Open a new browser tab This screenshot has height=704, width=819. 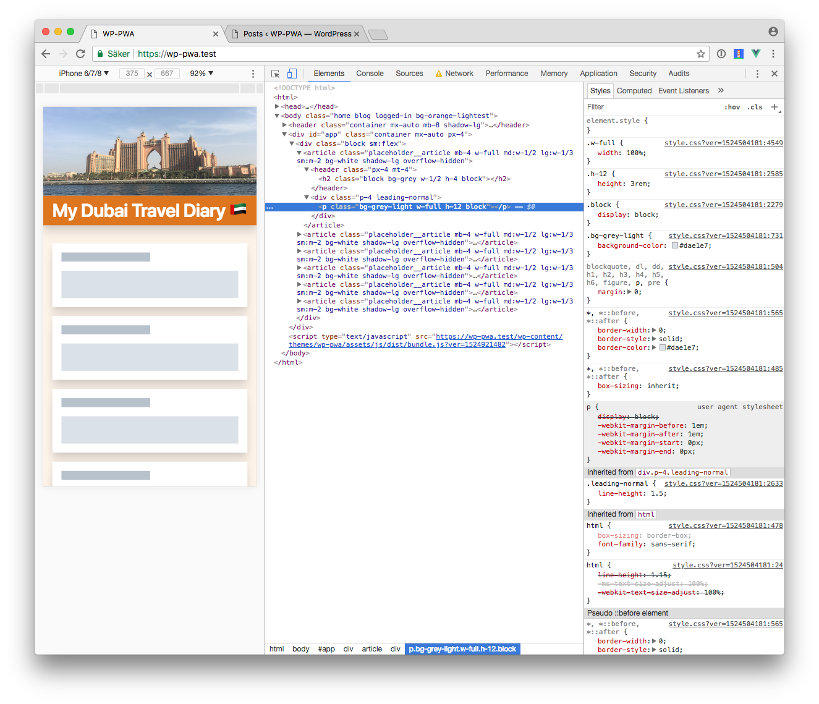tap(378, 34)
